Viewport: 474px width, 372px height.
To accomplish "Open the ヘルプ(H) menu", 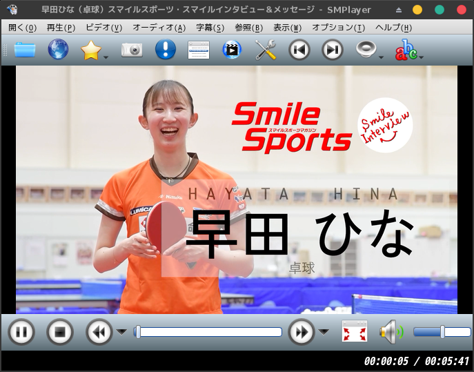I will (x=393, y=28).
